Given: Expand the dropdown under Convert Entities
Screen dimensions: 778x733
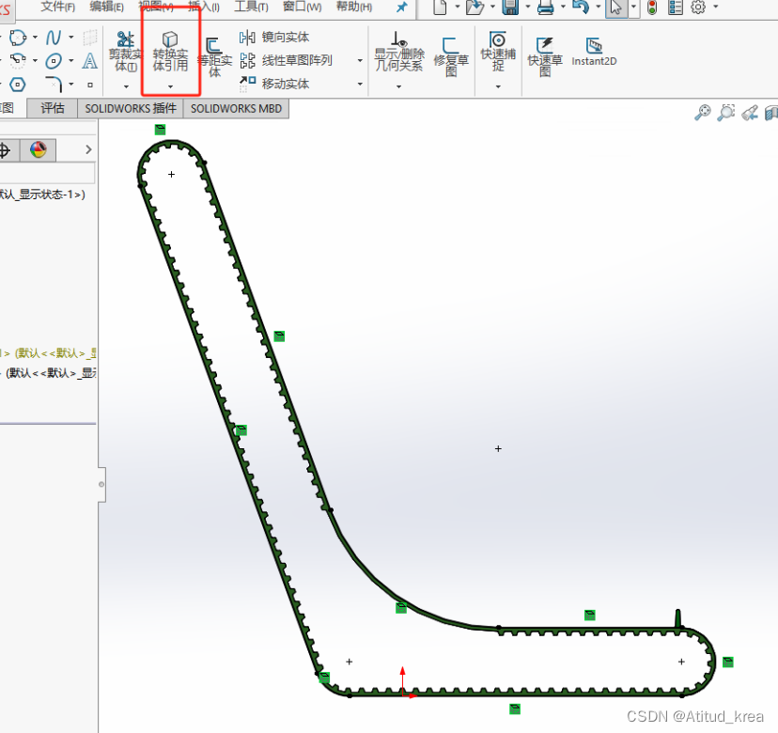Looking at the screenshot, I should click(170, 86).
